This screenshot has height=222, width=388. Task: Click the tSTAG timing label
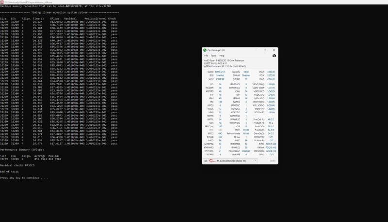237,137
